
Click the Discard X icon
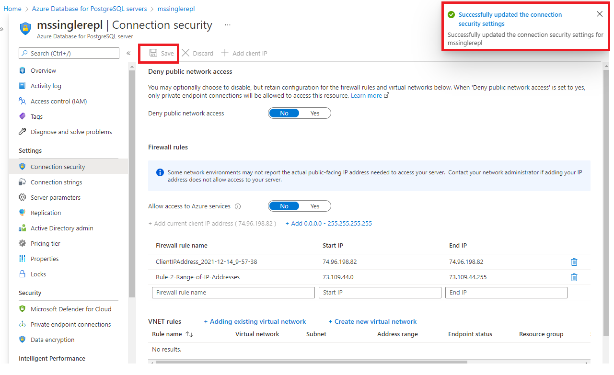tap(185, 53)
